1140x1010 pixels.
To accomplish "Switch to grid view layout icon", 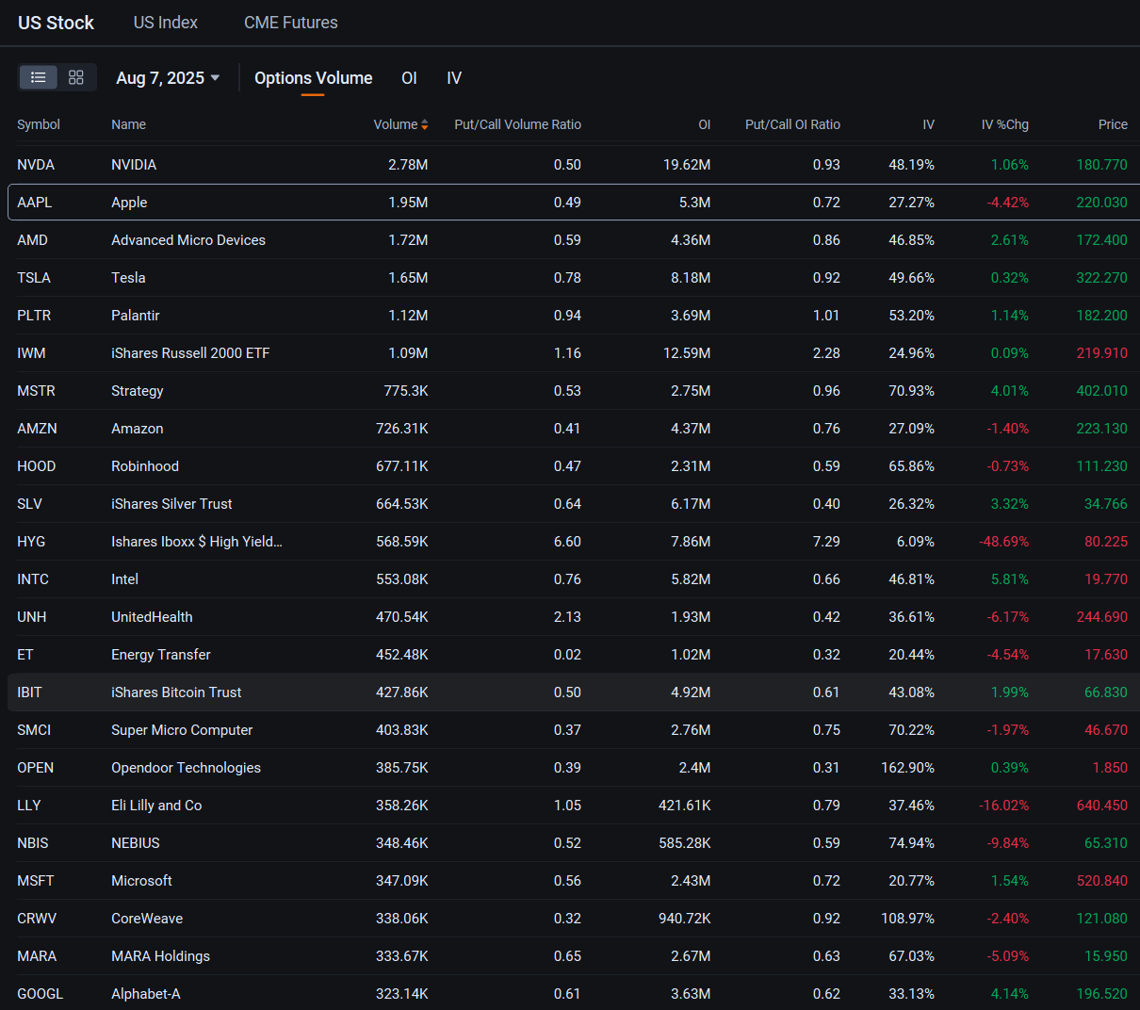I will [x=76, y=77].
